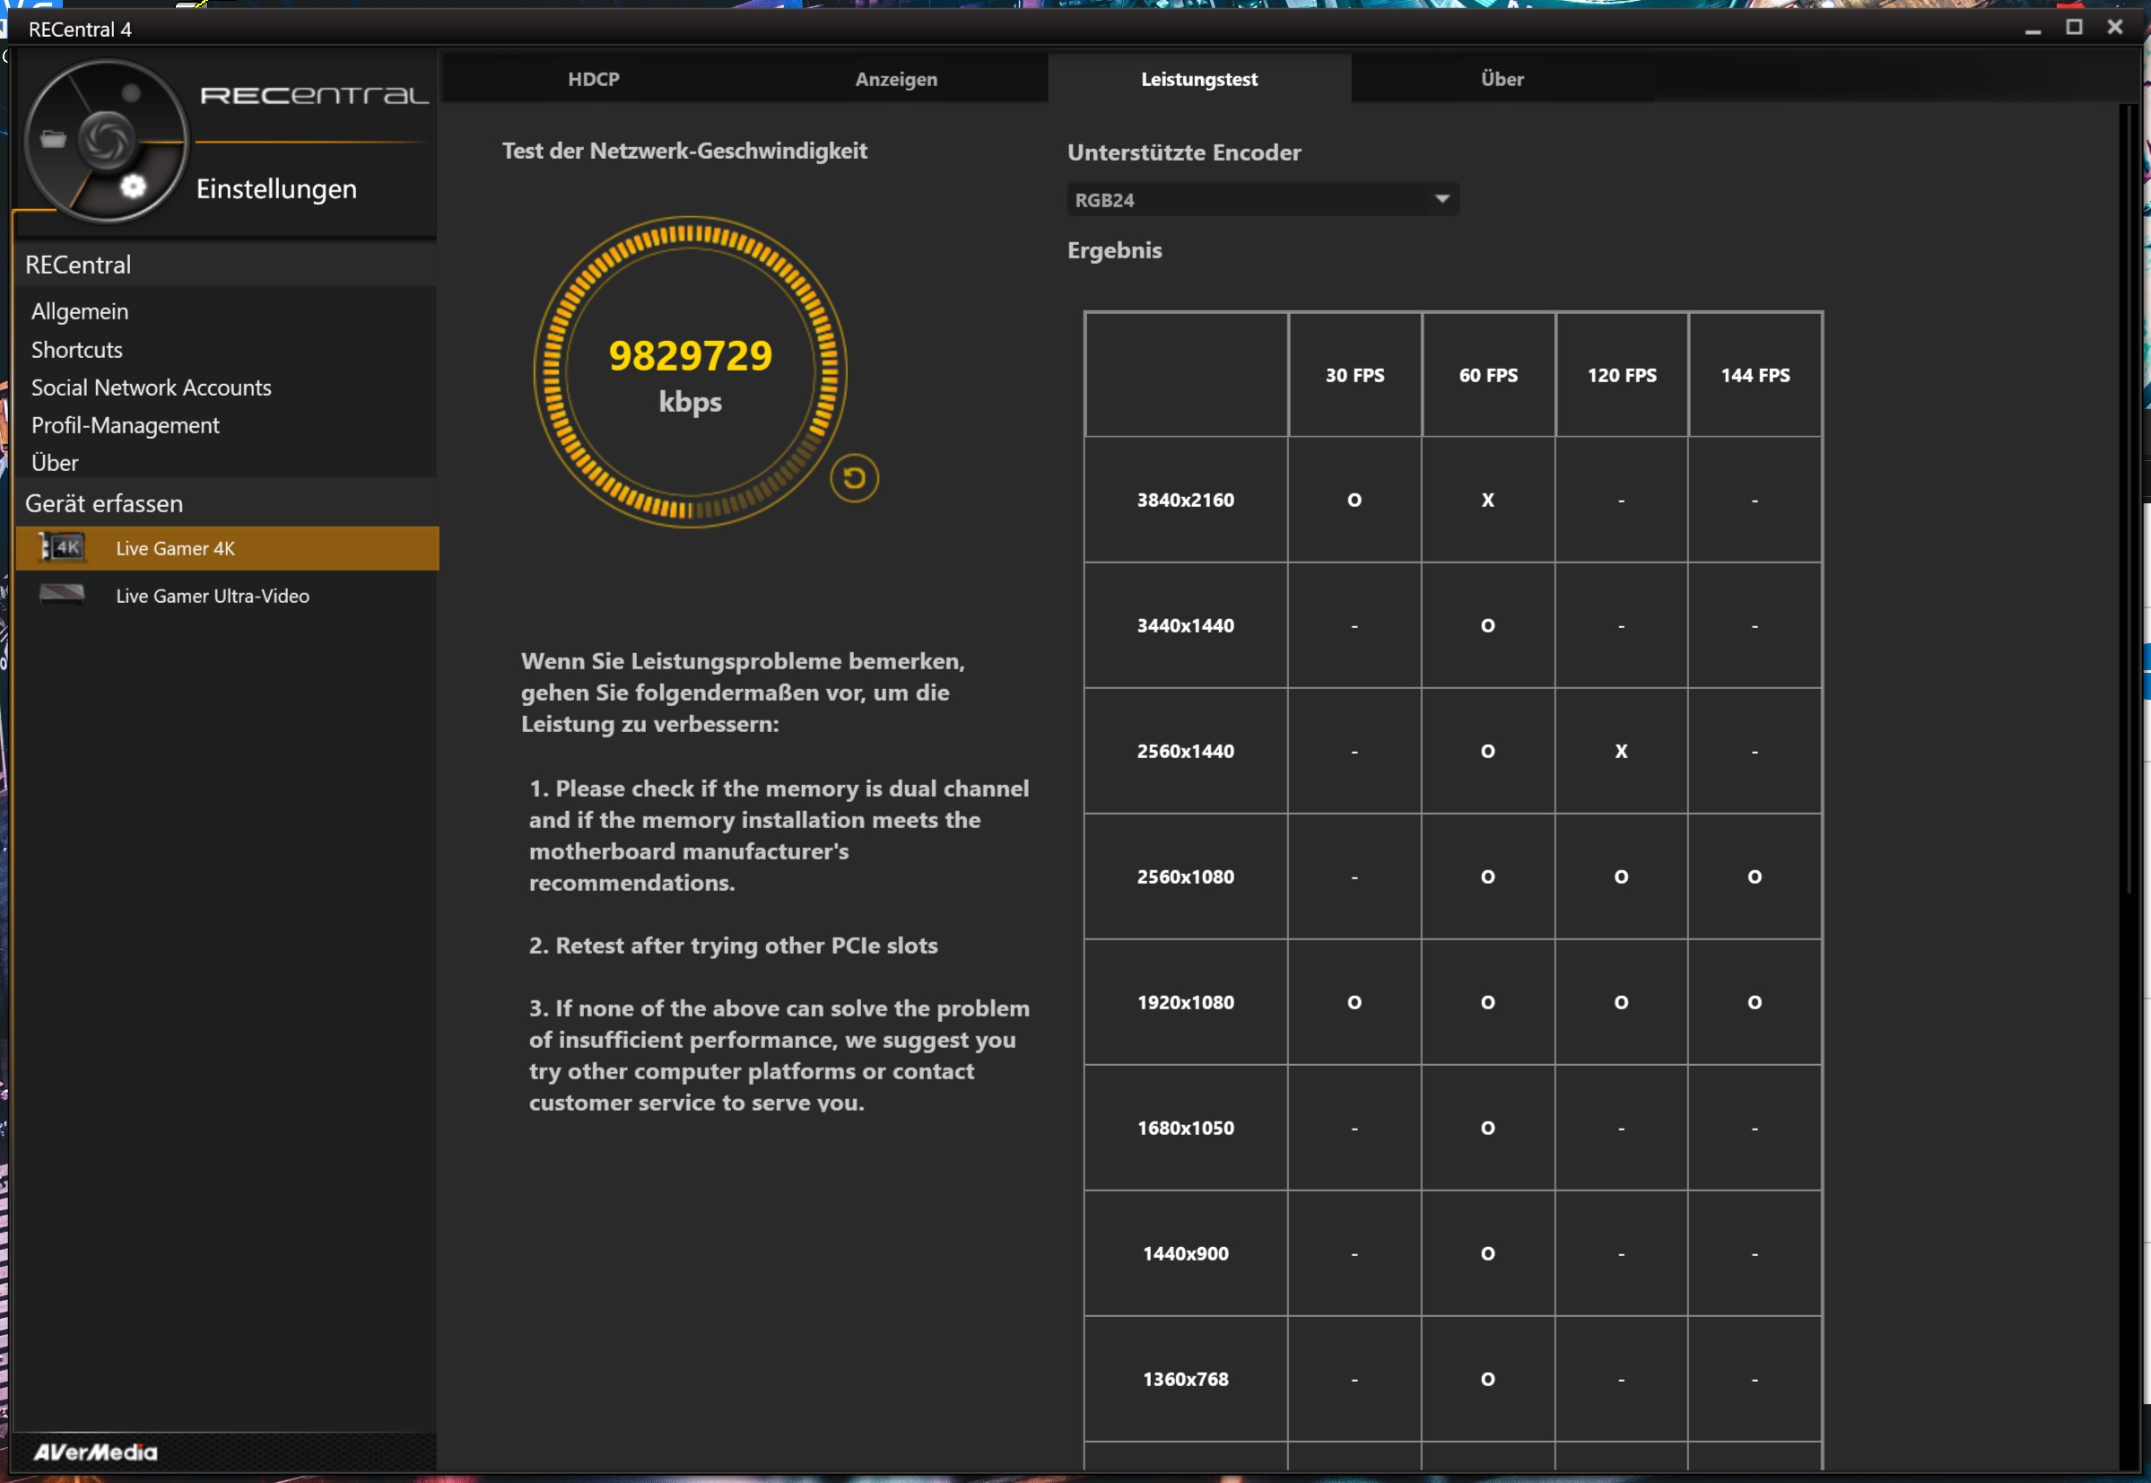Click the 60 FPS column header
The width and height of the screenshot is (2151, 1483).
tap(1488, 375)
